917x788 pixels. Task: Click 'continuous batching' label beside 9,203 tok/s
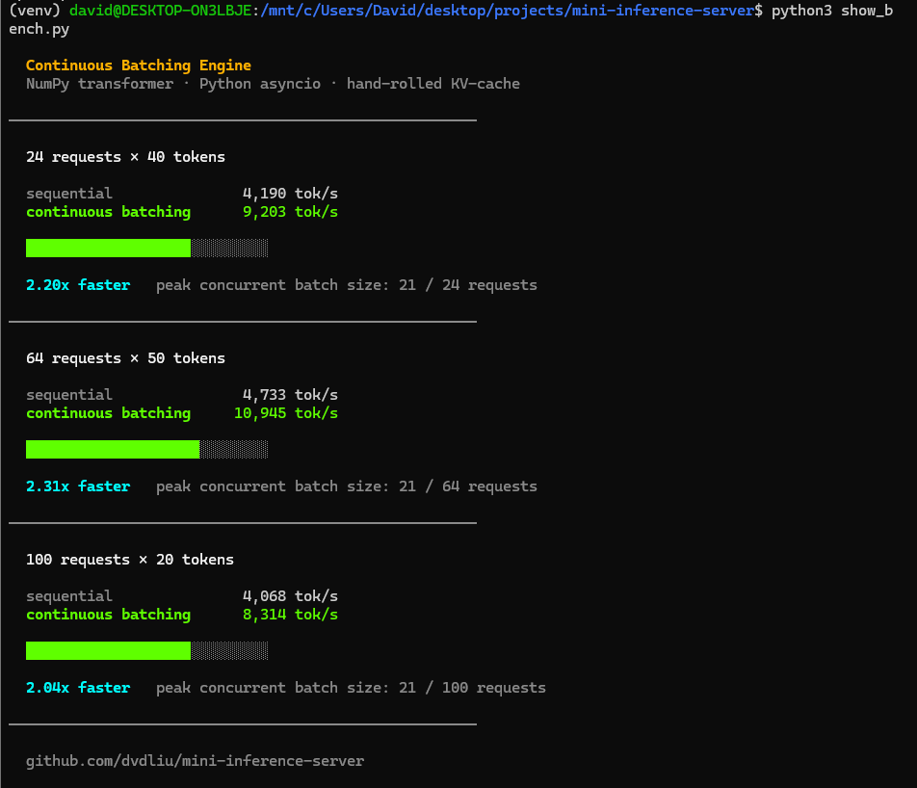(x=108, y=212)
